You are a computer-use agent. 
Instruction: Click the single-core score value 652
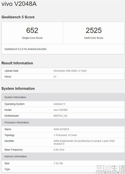coord(32,30)
